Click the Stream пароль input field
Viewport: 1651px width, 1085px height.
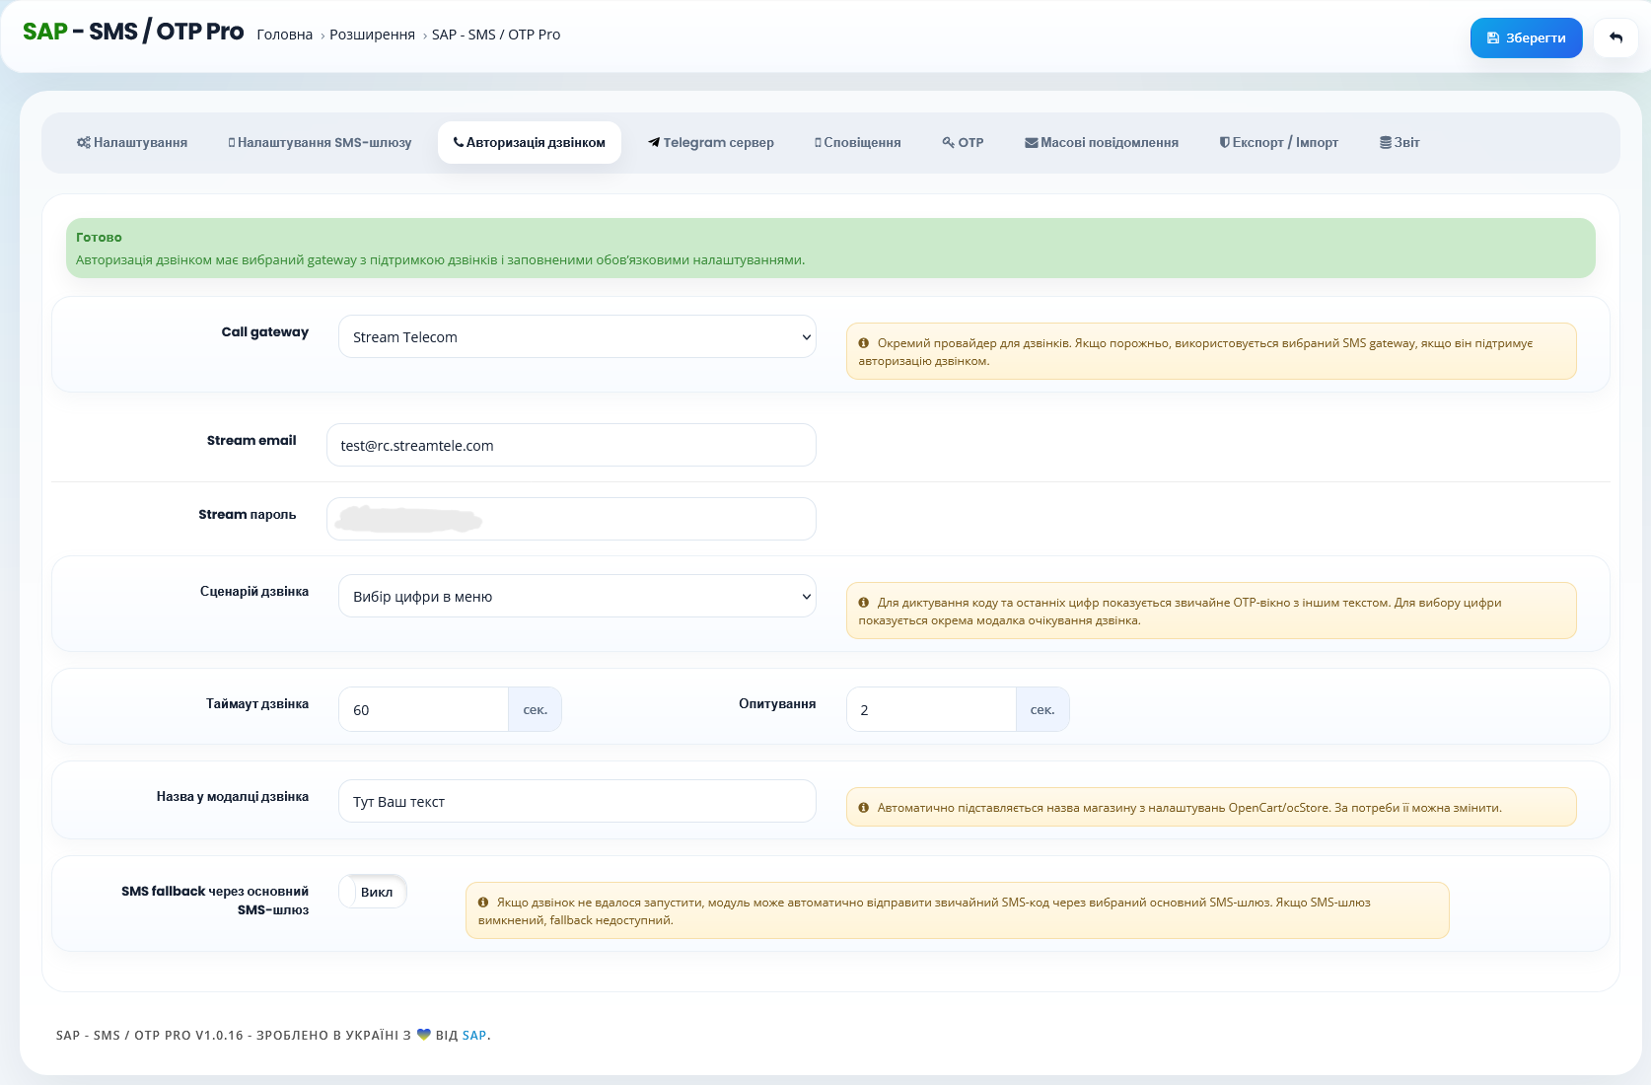pyautogui.click(x=571, y=520)
